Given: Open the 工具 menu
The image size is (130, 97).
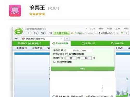Looking at the screenshot, I should pyautogui.click(x=118, y=28).
